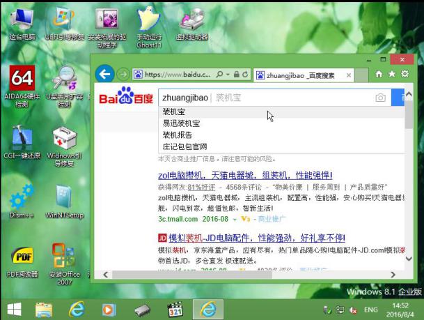This screenshot has width=424, height=320.
Task: Open the browser Tools gear icon
Action: (405, 74)
